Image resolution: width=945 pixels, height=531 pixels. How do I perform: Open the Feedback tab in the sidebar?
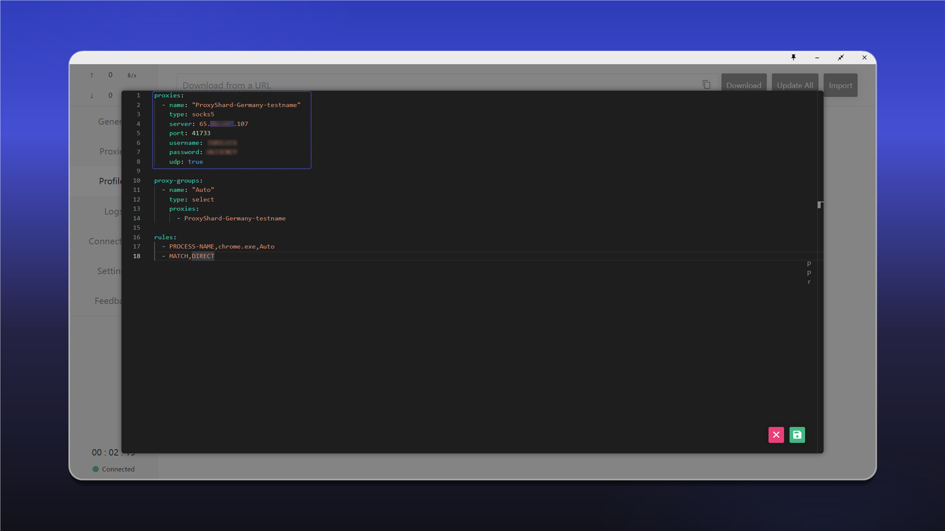click(x=108, y=301)
